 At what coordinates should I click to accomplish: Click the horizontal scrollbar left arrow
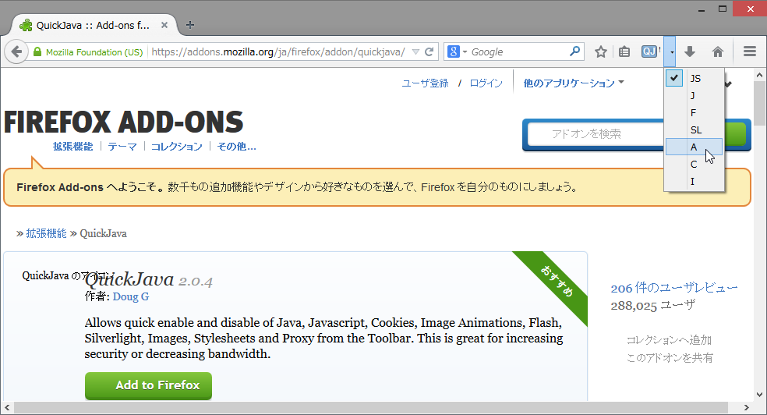[7, 407]
